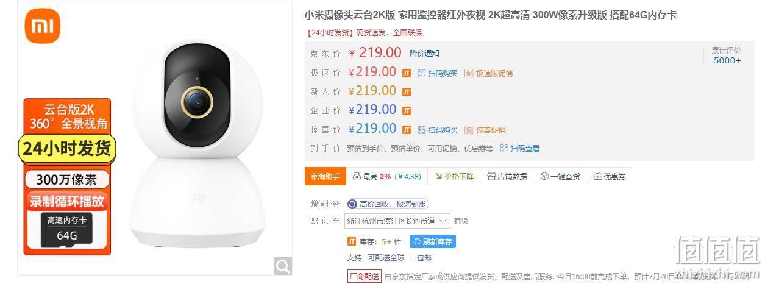Screen dimensions: 765x284
Task: Click the magnifier icon on product image
Action: [282, 266]
